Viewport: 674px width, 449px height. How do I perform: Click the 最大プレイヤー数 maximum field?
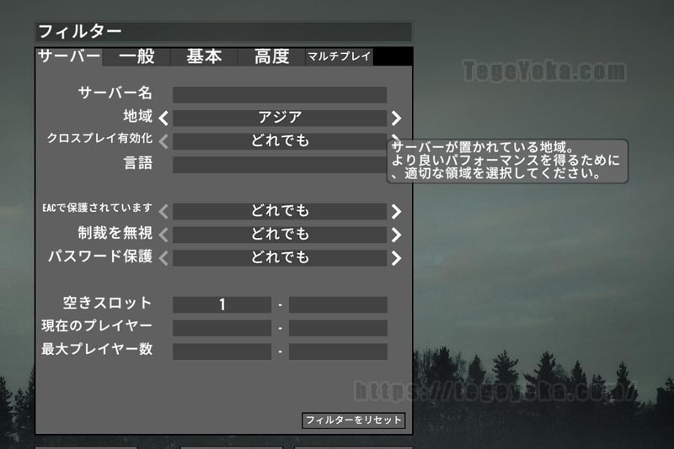pyautogui.click(x=338, y=351)
